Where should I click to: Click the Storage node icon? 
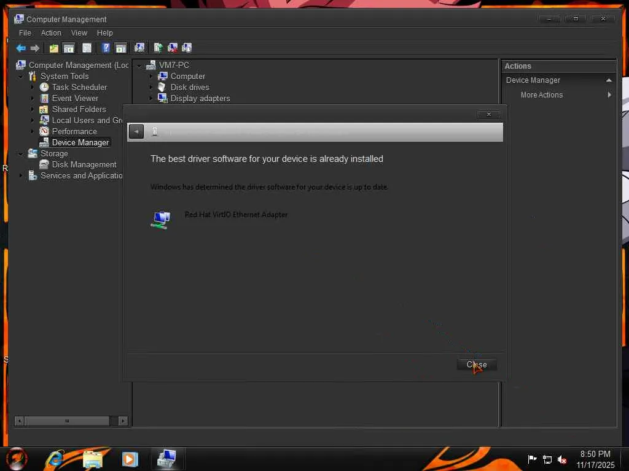[33, 153]
